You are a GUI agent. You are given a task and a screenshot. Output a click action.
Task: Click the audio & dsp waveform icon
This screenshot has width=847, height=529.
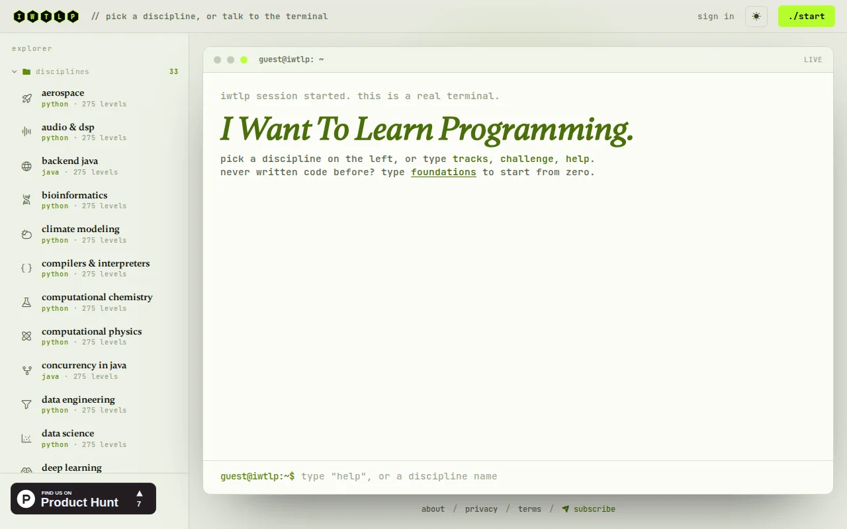point(26,132)
